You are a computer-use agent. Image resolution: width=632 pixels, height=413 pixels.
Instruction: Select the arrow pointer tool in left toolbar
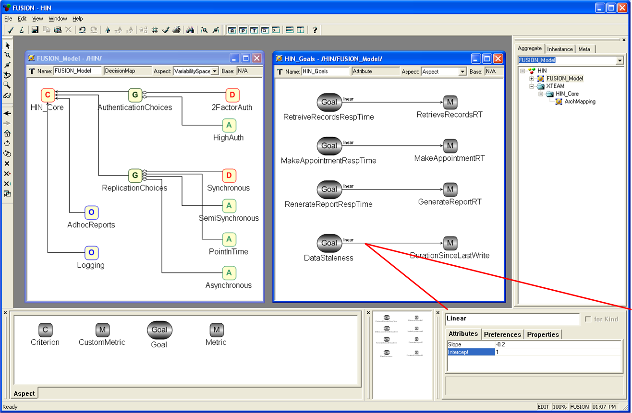point(7,46)
